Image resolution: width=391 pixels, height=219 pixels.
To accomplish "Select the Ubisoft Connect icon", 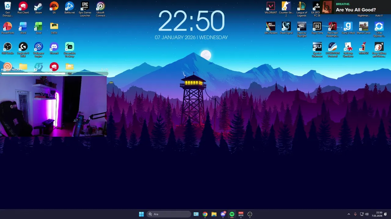I will point(100,9).
